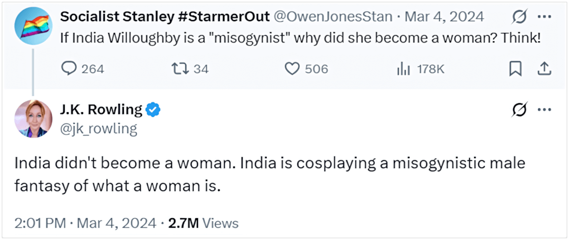Like the tweet with 506 likes
This screenshot has height=240, width=569.
pyautogui.click(x=293, y=69)
